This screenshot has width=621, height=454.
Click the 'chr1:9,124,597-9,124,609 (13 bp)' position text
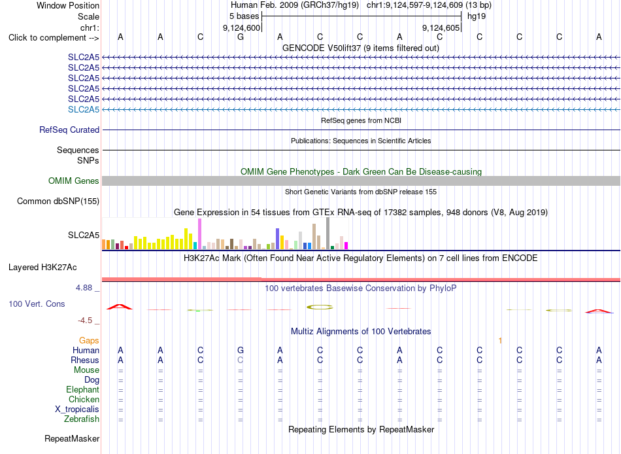[429, 5]
